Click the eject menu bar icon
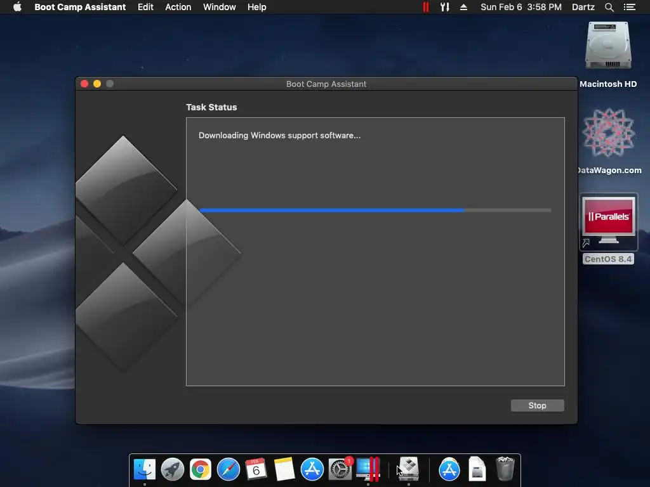650x487 pixels. click(464, 7)
